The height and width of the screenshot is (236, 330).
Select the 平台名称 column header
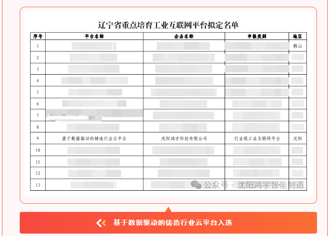tap(94, 36)
